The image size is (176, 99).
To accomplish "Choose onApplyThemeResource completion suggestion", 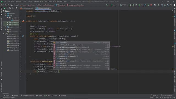I will (81, 61).
